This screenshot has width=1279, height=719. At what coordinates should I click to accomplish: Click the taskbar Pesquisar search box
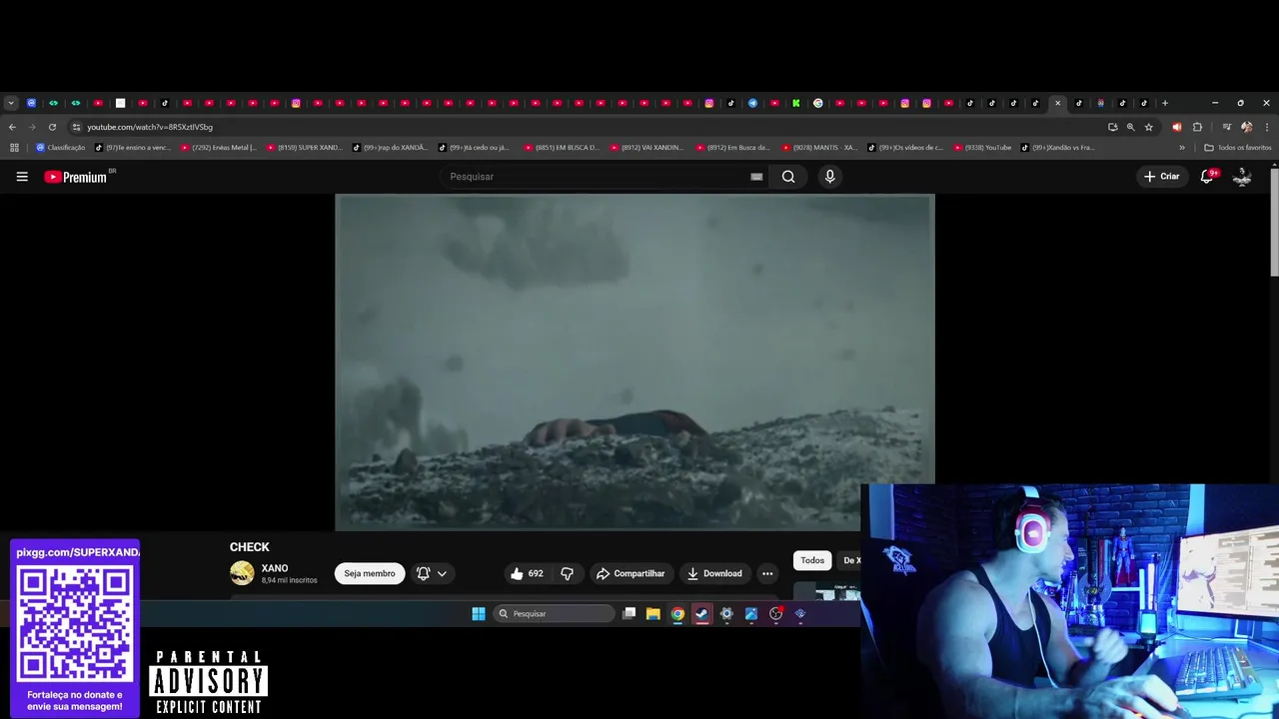554,614
